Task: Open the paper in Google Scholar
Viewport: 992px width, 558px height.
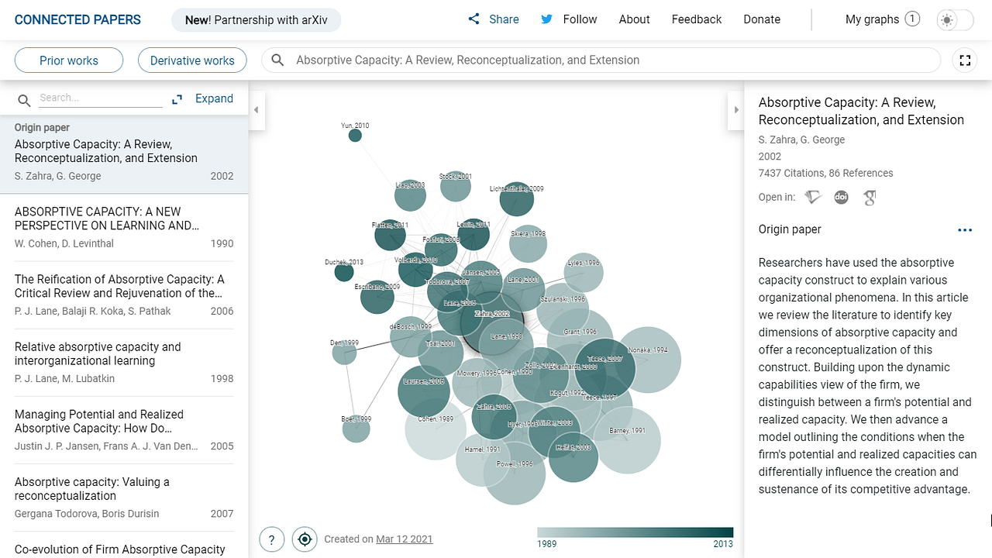Action: click(x=870, y=198)
